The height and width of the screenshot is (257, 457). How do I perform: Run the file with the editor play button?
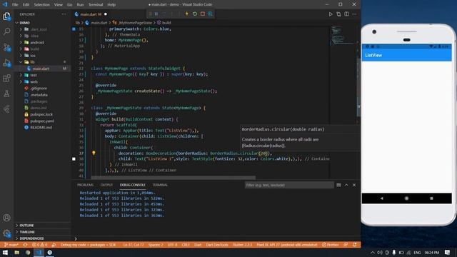(331, 14)
